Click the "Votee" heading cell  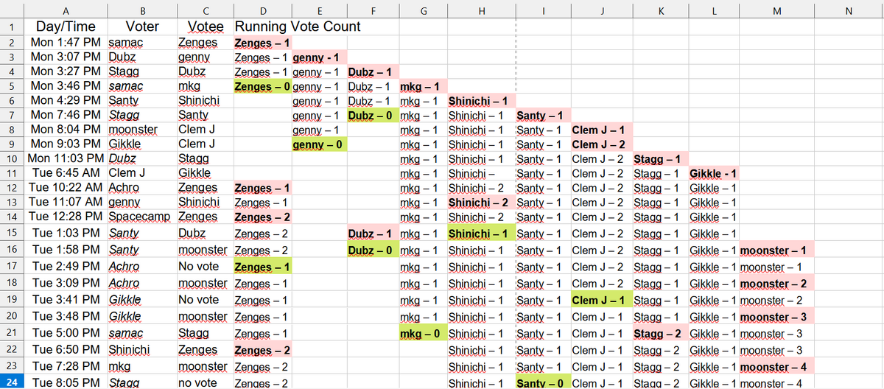206,27
